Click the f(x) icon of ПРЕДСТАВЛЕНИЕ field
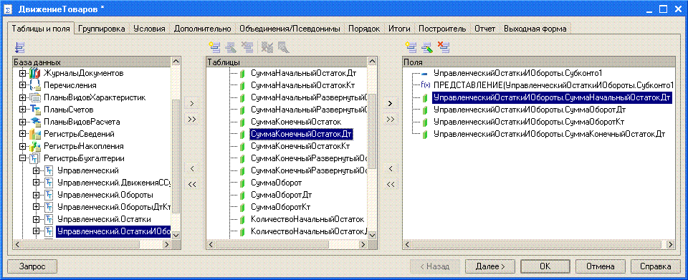 (425, 85)
